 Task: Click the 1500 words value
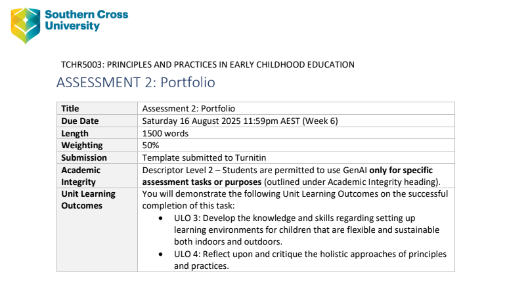coord(165,133)
